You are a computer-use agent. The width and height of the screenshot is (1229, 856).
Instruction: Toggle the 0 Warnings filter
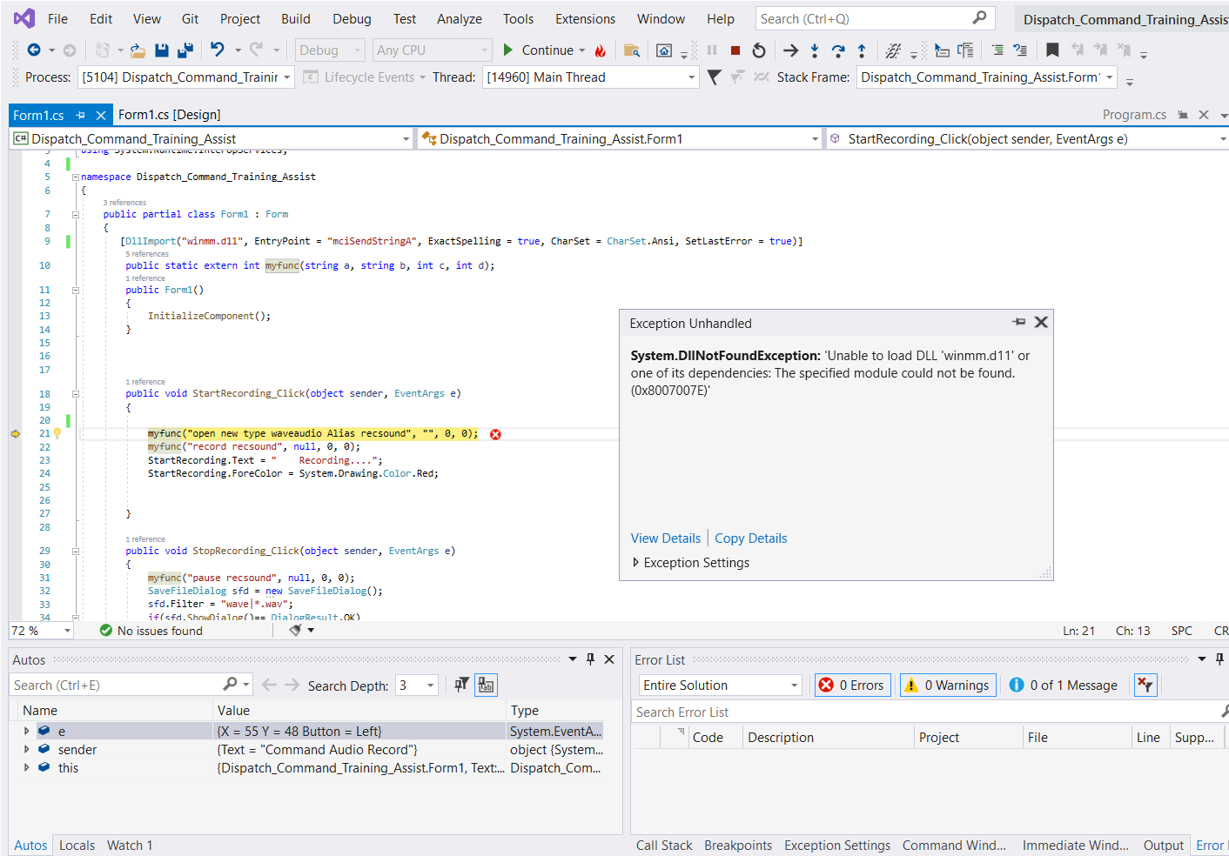[947, 685]
